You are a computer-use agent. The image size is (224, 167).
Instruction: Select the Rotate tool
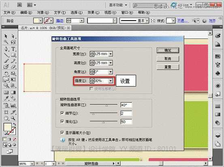[x=6, y=74]
